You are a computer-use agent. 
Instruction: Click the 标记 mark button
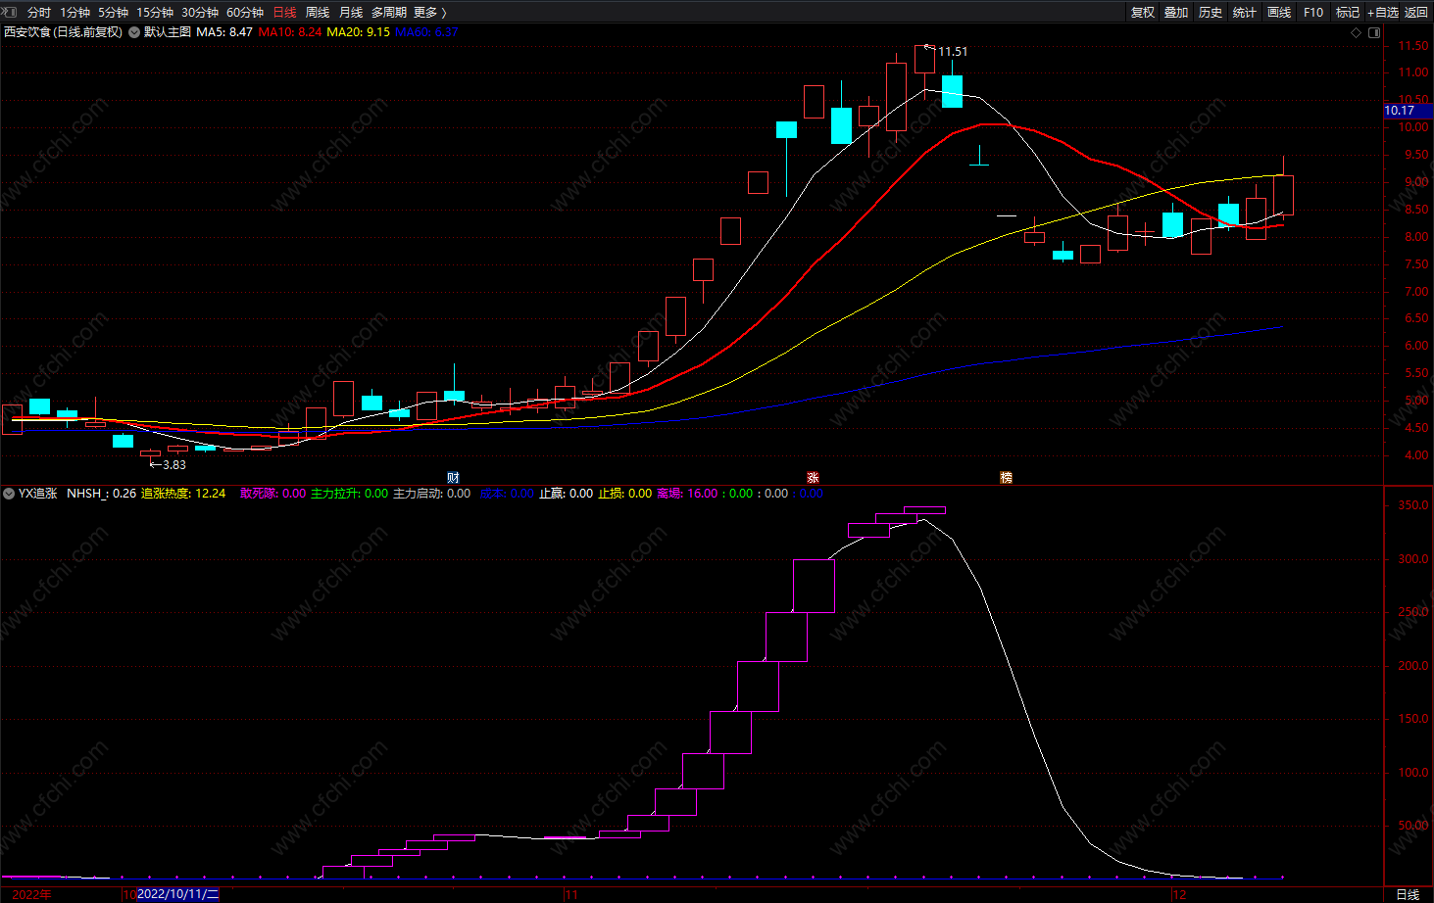[1348, 13]
